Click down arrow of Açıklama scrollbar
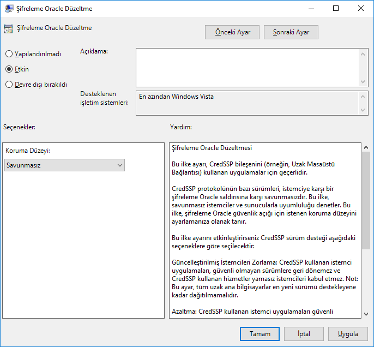This screenshot has width=374, height=347. 363,82
